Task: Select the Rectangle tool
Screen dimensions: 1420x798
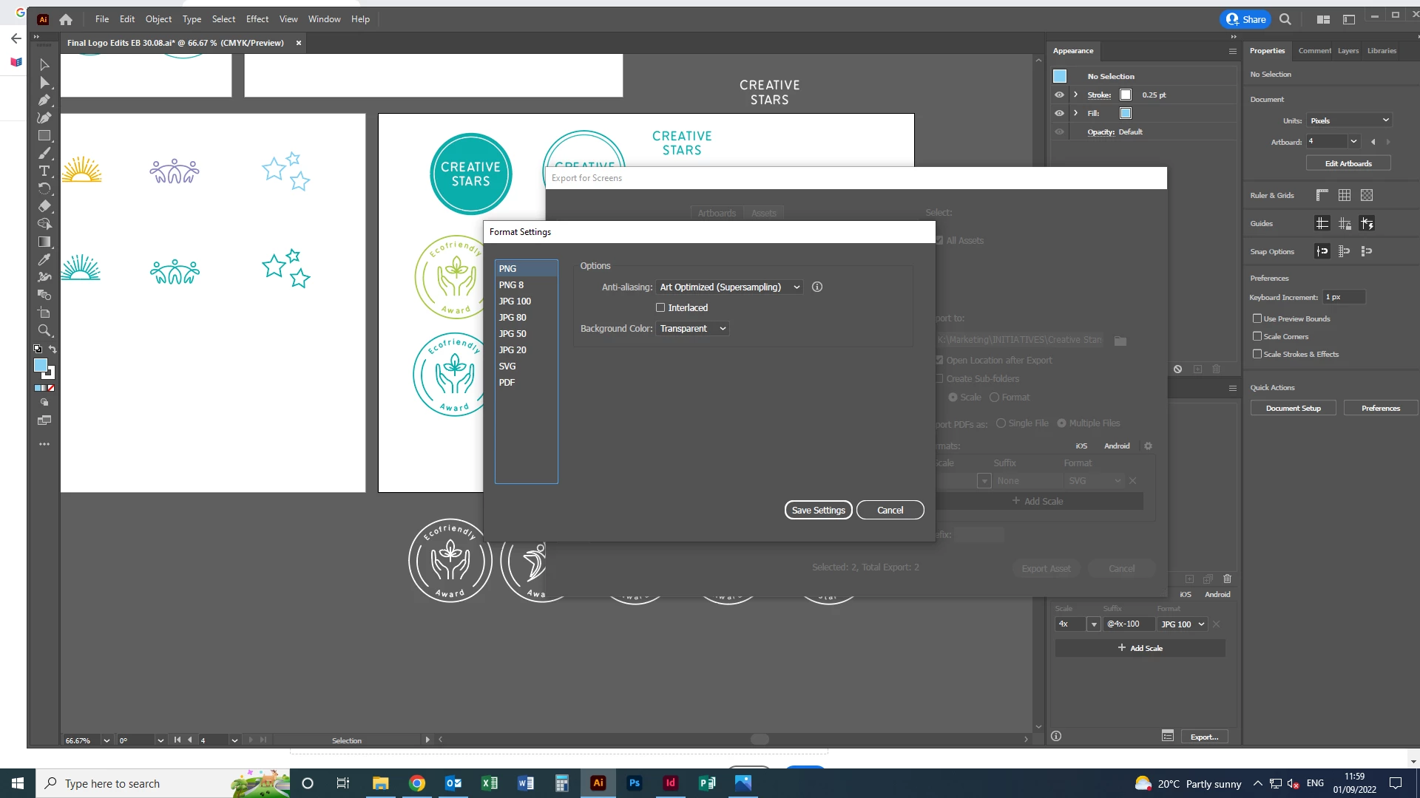Action: 44,135
